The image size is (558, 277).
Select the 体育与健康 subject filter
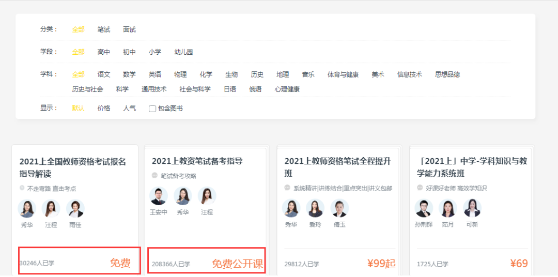[x=343, y=74]
